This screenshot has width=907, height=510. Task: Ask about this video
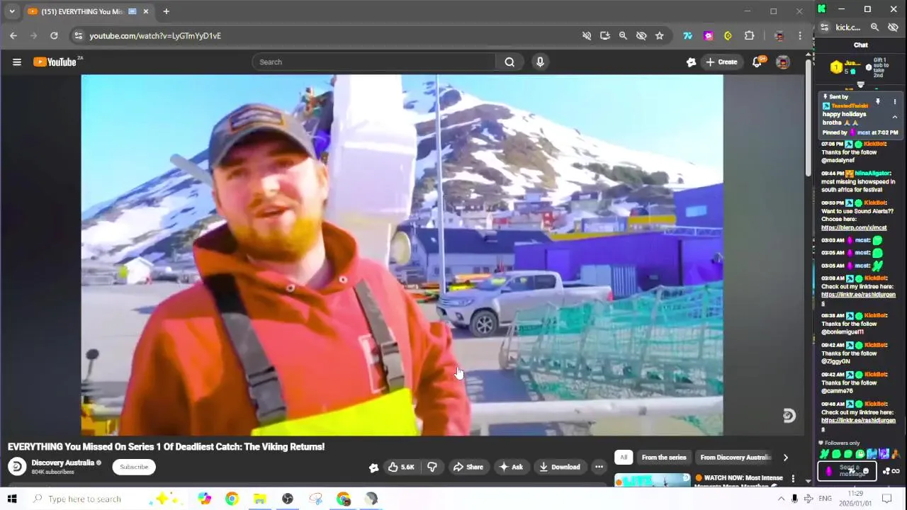tap(511, 467)
